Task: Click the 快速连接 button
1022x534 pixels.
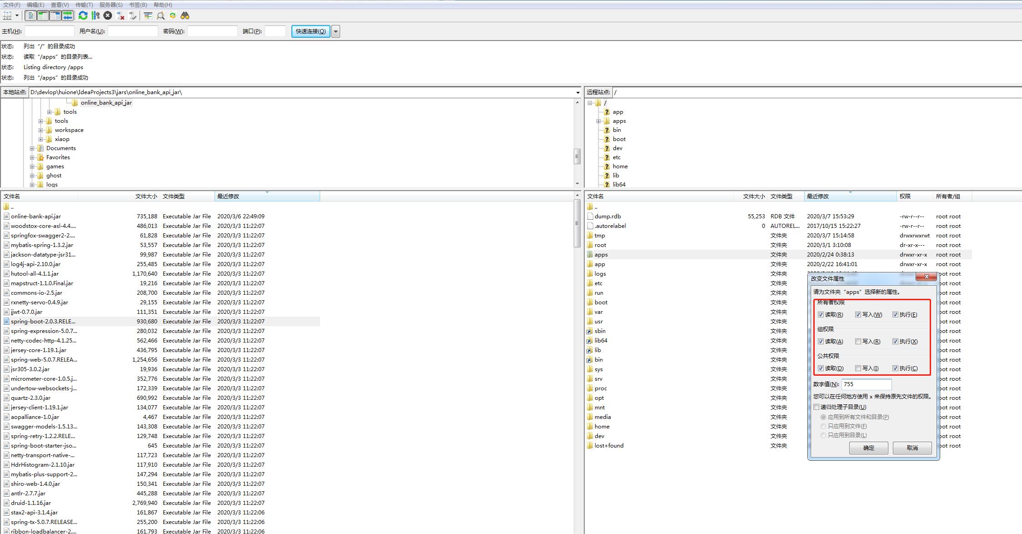Action: [311, 31]
